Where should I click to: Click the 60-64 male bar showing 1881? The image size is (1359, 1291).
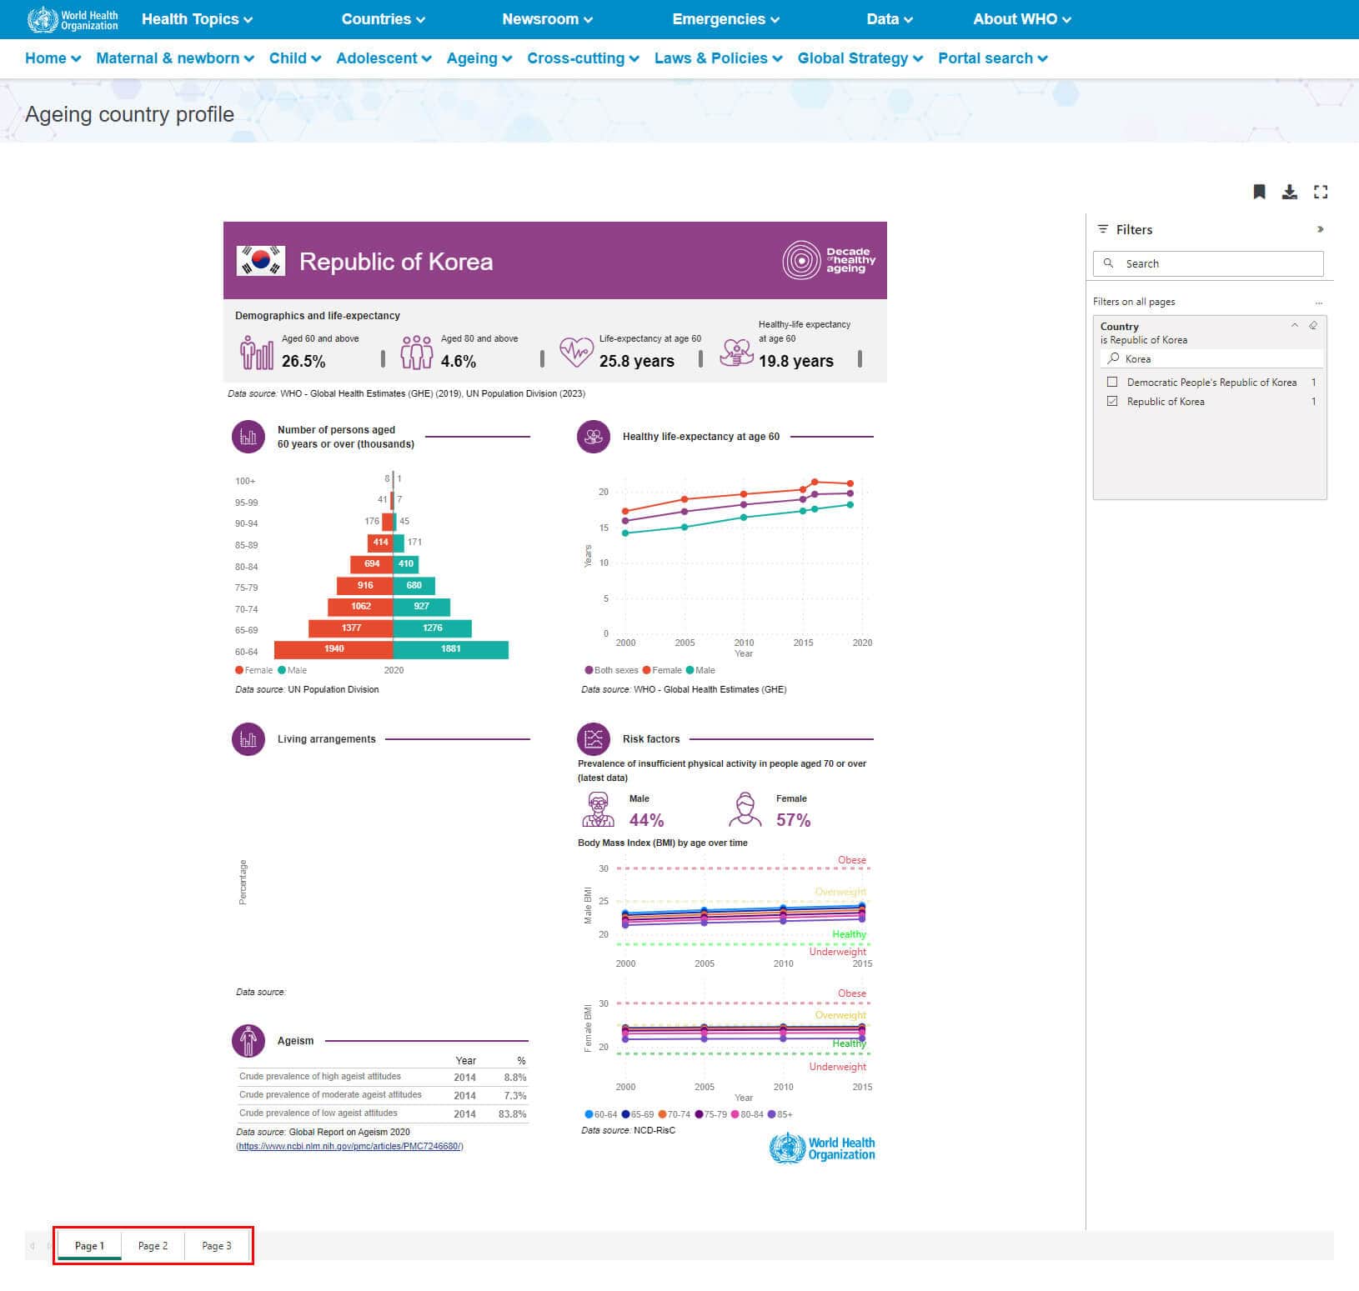coord(450,648)
